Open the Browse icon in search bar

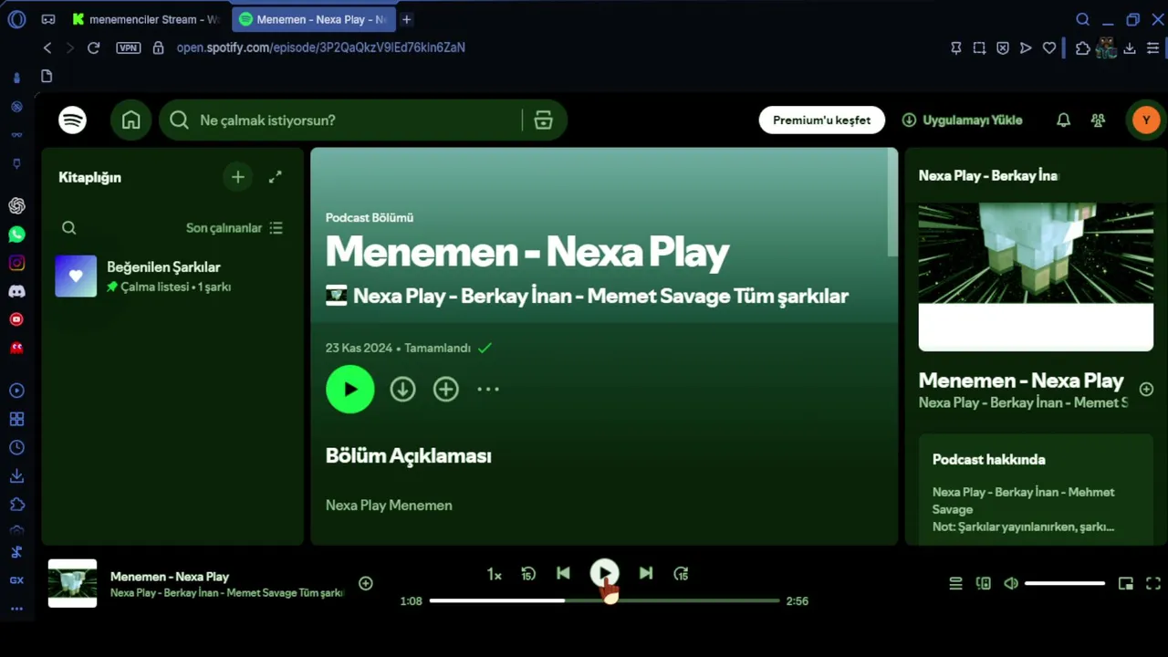click(544, 120)
